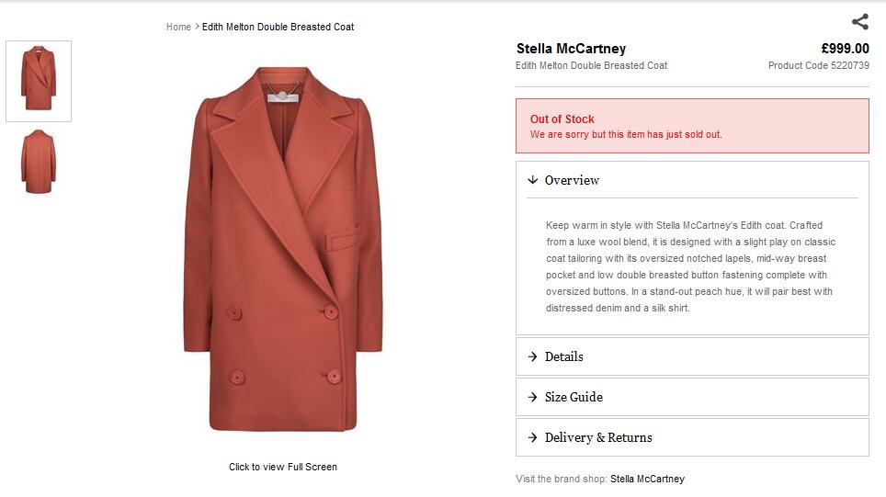Click the Stella McCartney brand heading
This screenshot has height=497, width=886.
tap(571, 49)
